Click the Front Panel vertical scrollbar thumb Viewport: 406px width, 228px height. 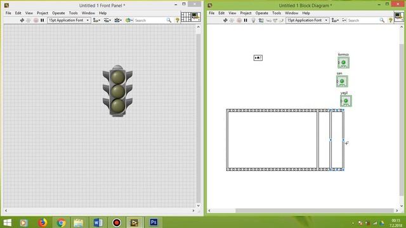199,118
